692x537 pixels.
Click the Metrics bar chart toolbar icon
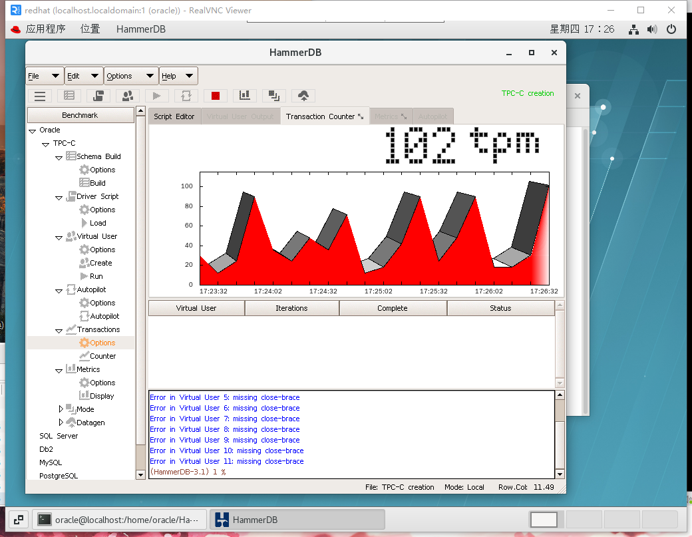[x=244, y=96]
